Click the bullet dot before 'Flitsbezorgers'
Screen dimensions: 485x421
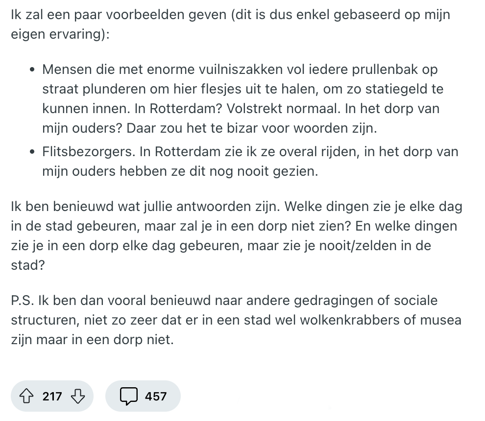(x=32, y=152)
